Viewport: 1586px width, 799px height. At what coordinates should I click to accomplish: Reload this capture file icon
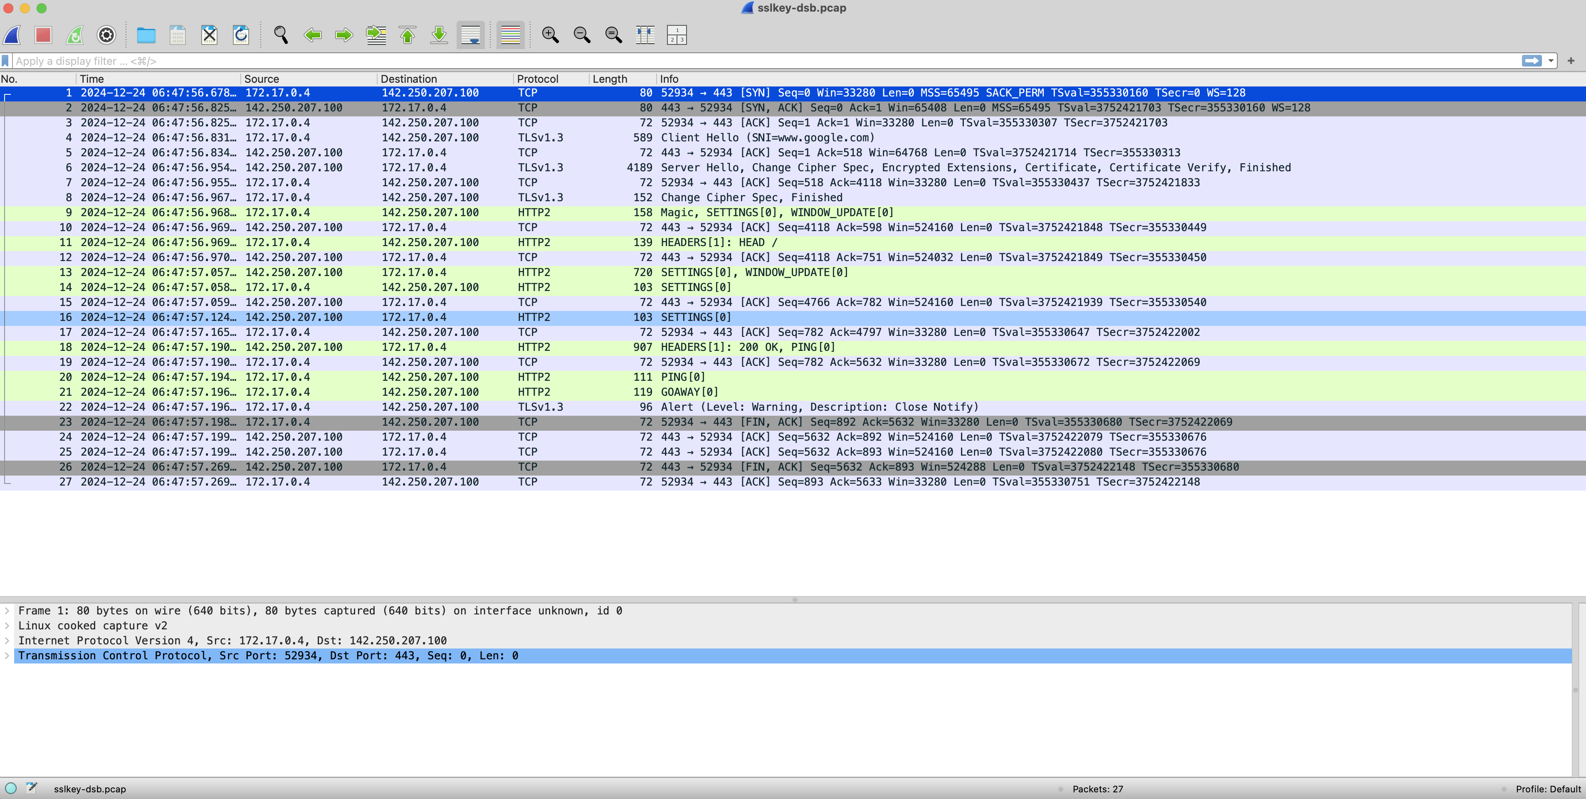click(x=241, y=35)
